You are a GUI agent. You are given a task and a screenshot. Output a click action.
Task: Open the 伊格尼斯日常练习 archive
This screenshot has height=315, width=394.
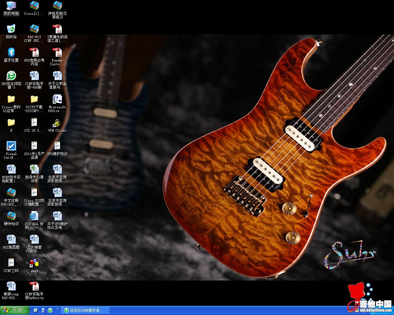point(57,10)
